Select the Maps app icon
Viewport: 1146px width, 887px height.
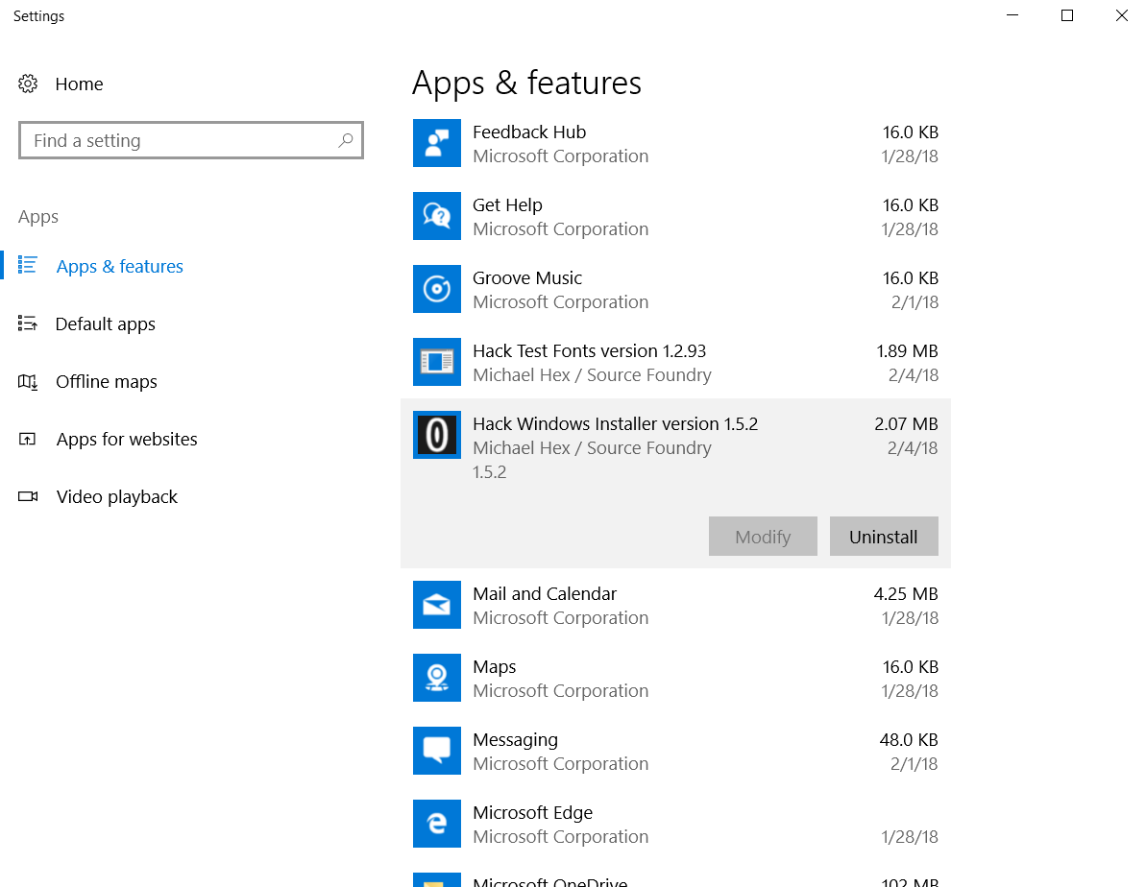pos(437,678)
